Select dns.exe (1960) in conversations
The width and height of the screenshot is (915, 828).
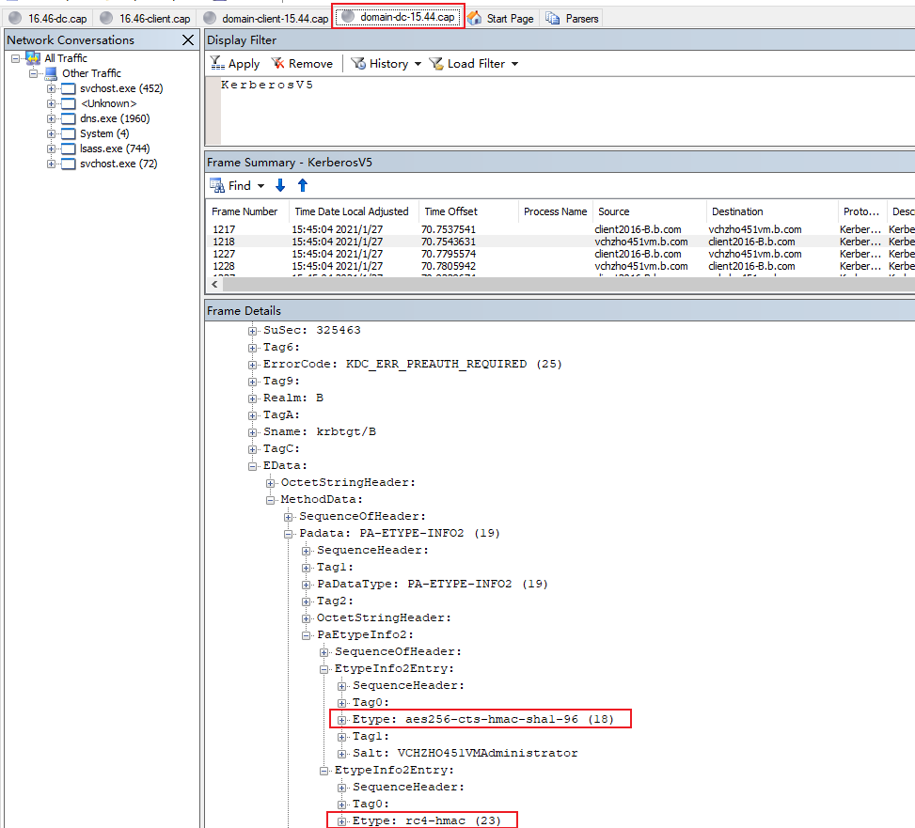(x=115, y=118)
